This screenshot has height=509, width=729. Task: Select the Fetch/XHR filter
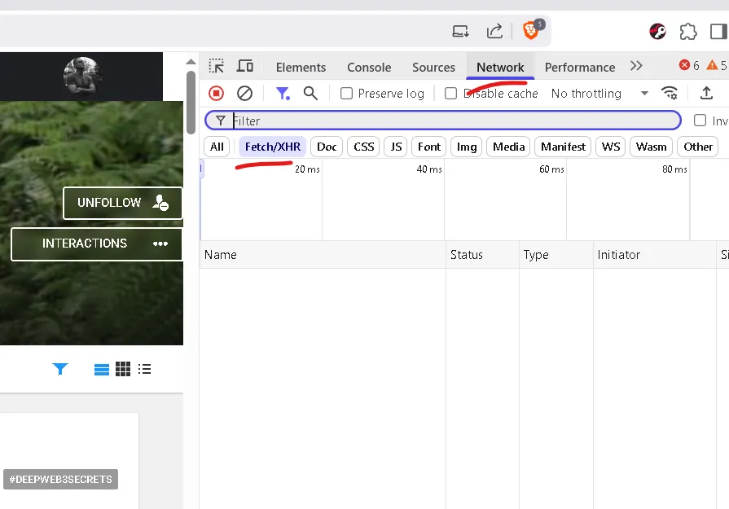[272, 147]
